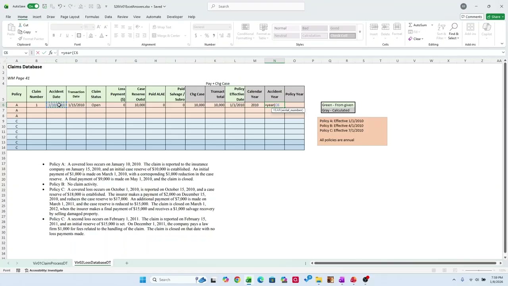The image size is (508, 286).
Task: Open the Insert Function fx icon
Action: click(51, 53)
